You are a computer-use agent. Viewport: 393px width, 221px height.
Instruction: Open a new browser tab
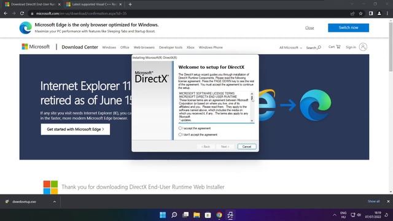(x=130, y=4)
